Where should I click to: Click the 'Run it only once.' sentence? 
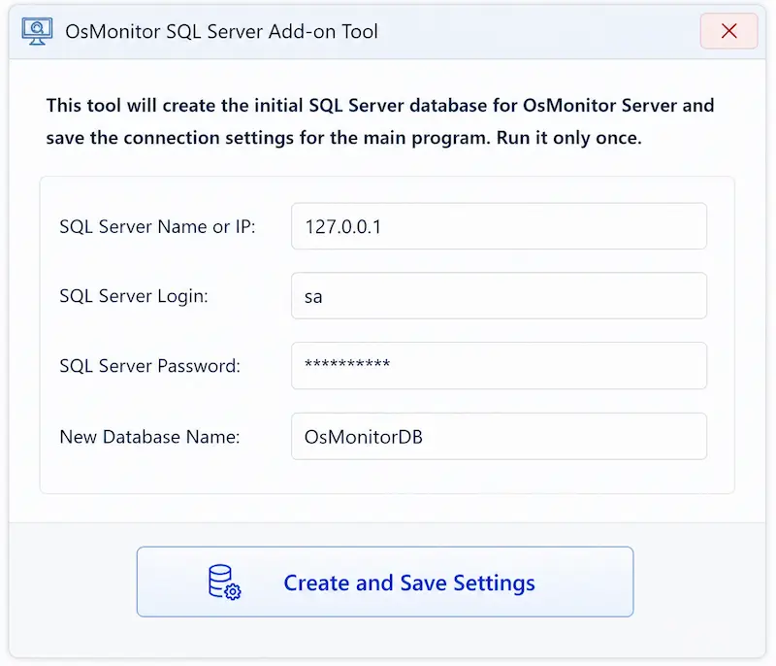568,138
